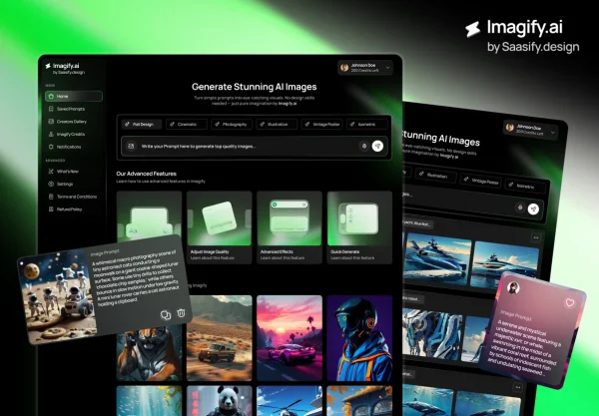Click the white generate button in back window
The height and width of the screenshot is (416, 599).
pos(533,208)
